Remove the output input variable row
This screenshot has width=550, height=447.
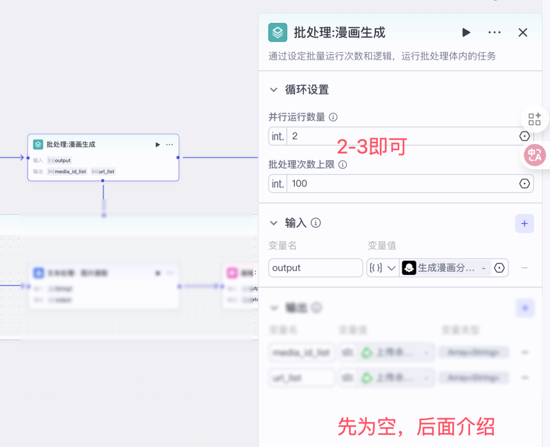(x=525, y=268)
